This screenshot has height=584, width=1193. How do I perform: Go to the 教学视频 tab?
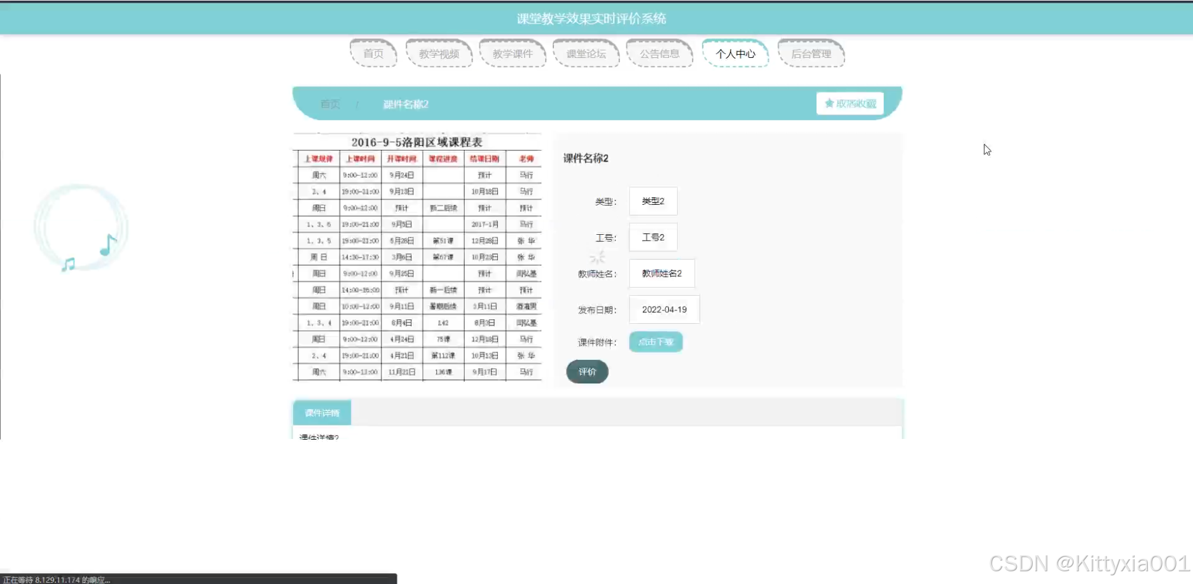coord(439,53)
